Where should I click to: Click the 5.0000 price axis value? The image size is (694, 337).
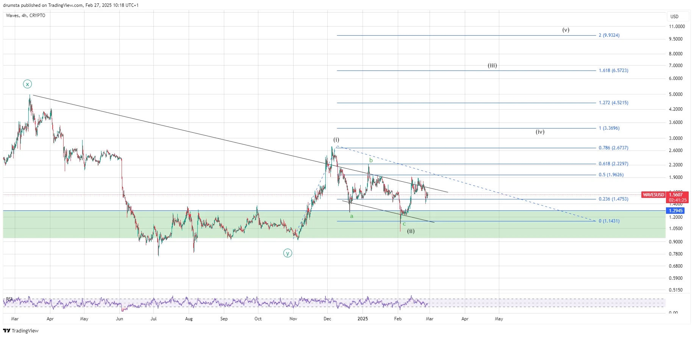click(676, 94)
